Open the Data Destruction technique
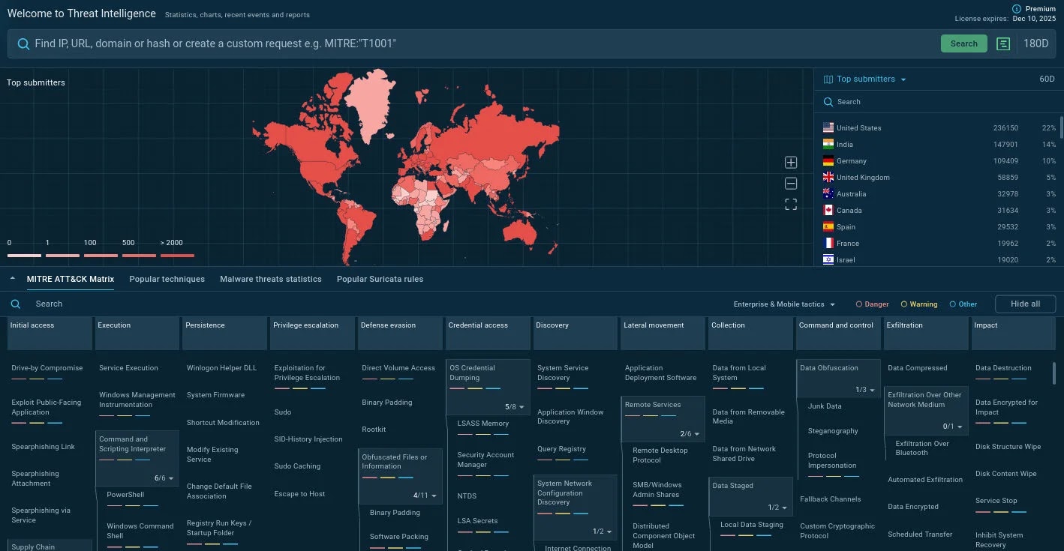This screenshot has height=551, width=1064. pos(1003,368)
